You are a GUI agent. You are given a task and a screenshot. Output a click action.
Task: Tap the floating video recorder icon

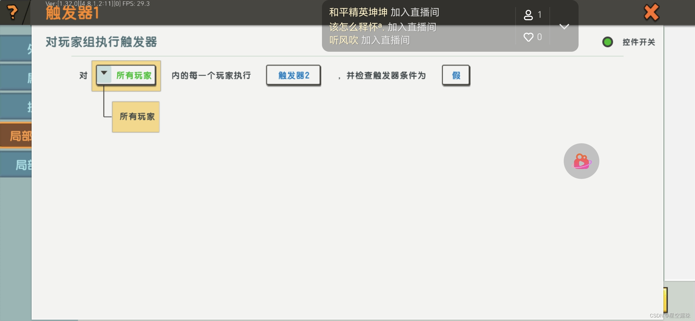point(581,161)
